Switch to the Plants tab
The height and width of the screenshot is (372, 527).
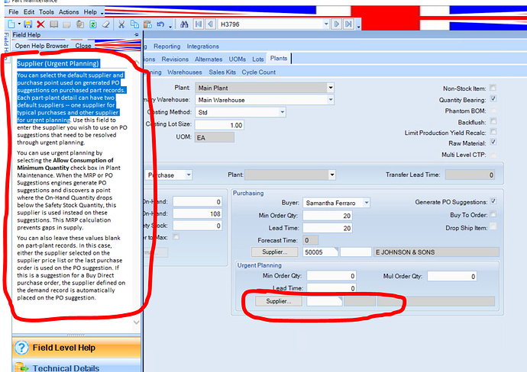(x=279, y=59)
